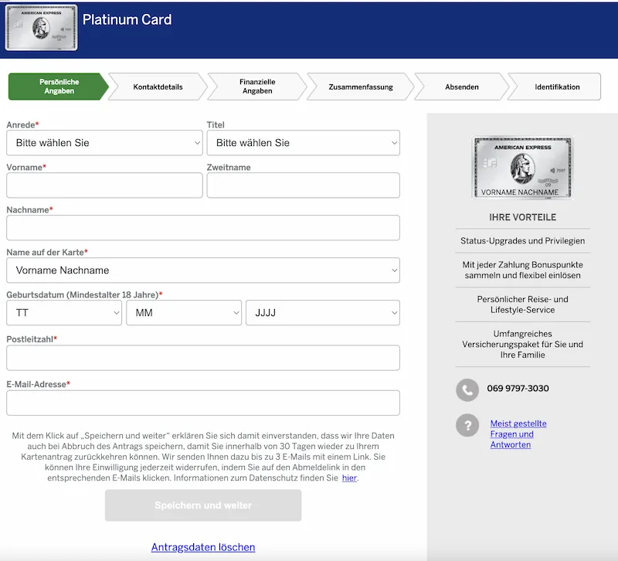Screen dimensions: 618x561
Task: Jump to the Zusammenfassung step
Action: tap(360, 87)
